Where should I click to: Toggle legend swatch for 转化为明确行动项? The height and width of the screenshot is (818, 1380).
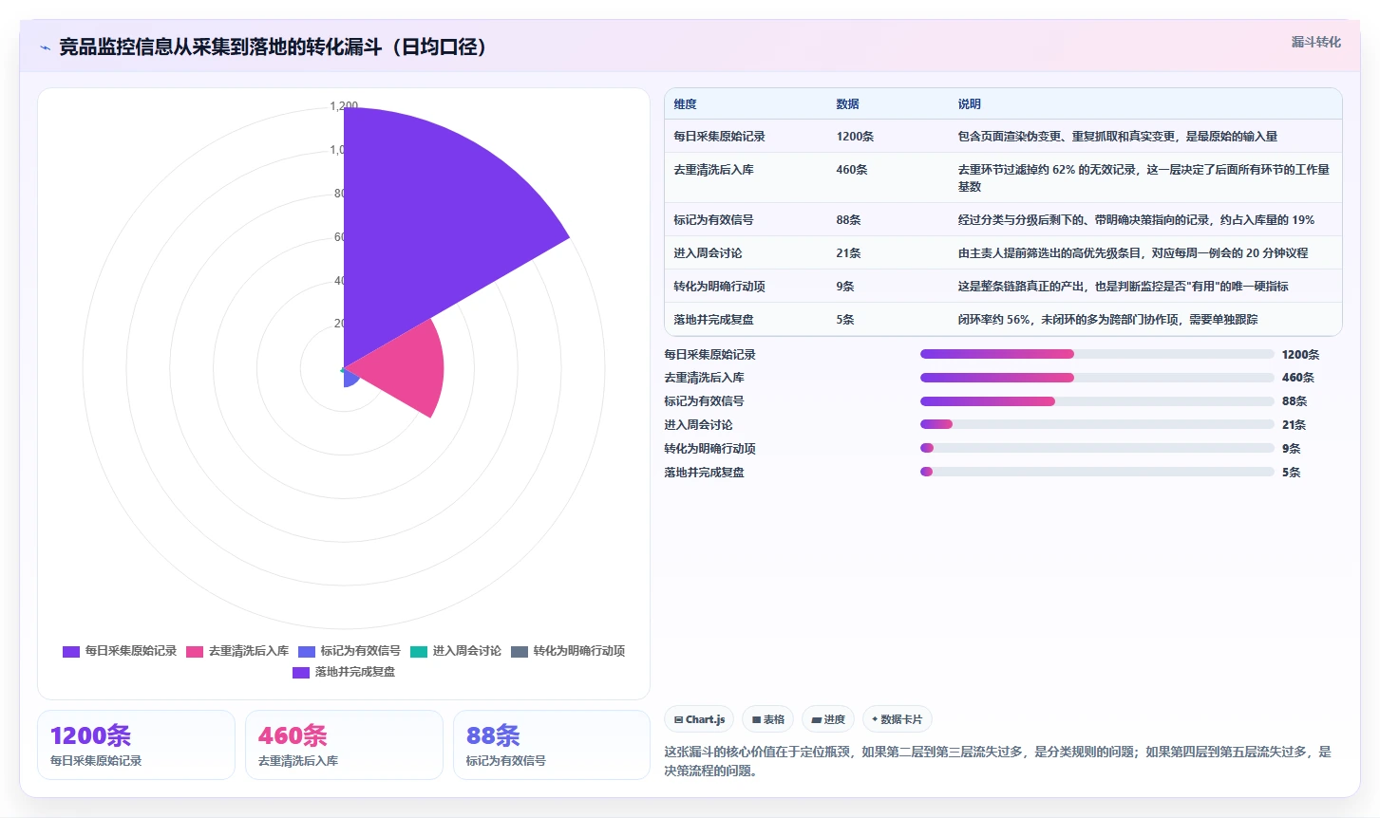[x=520, y=652]
